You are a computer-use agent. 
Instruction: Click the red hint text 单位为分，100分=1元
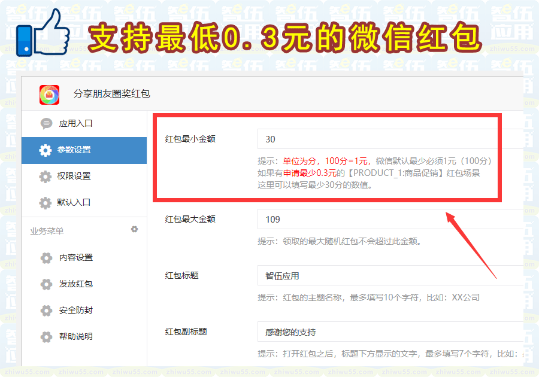(325, 161)
